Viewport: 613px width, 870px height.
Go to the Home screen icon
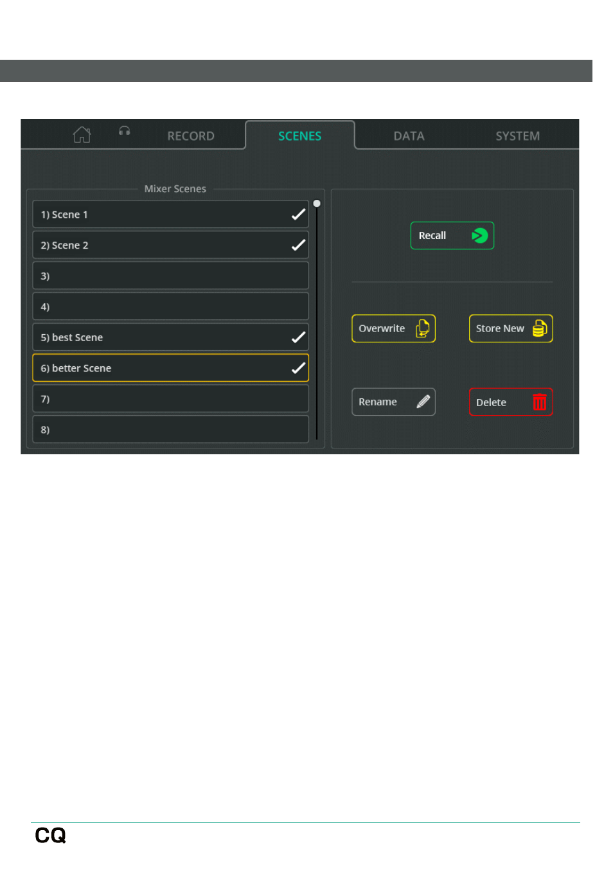pyautogui.click(x=82, y=135)
